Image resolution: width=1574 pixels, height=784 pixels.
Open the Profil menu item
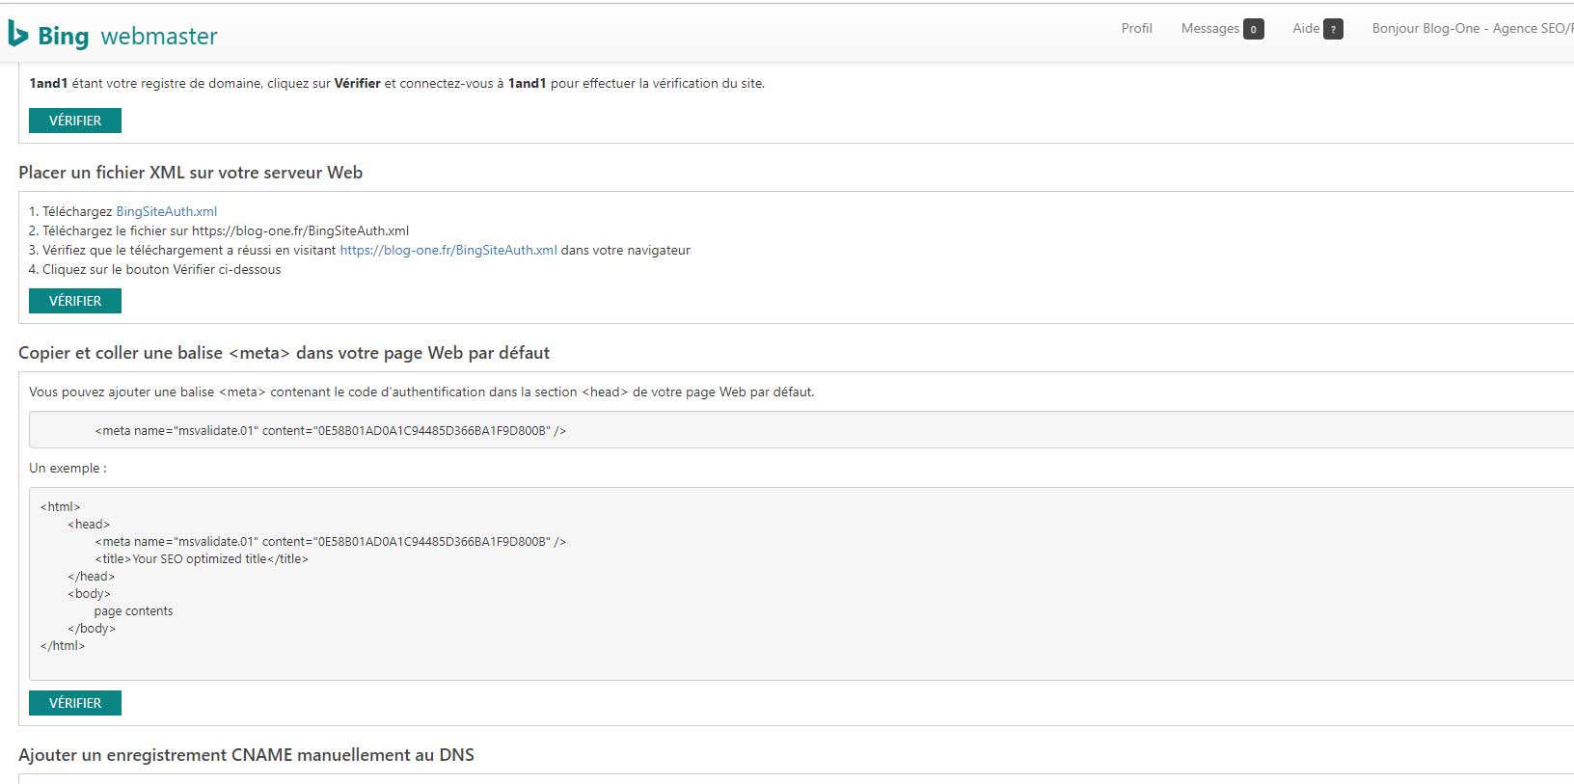point(1136,29)
